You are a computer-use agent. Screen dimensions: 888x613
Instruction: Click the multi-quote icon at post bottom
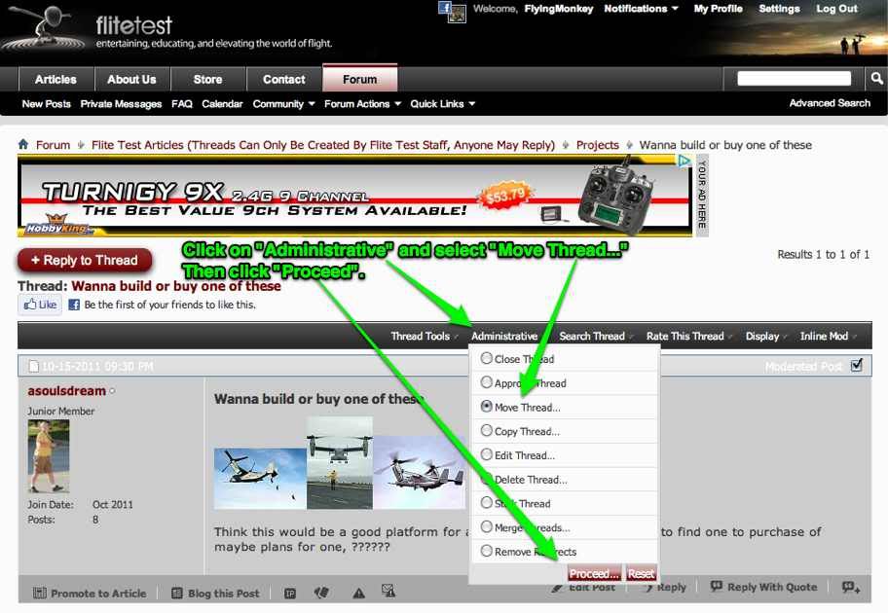[851, 587]
